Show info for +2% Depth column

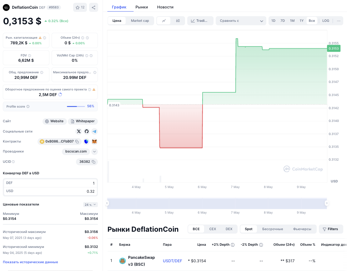tap(233, 245)
